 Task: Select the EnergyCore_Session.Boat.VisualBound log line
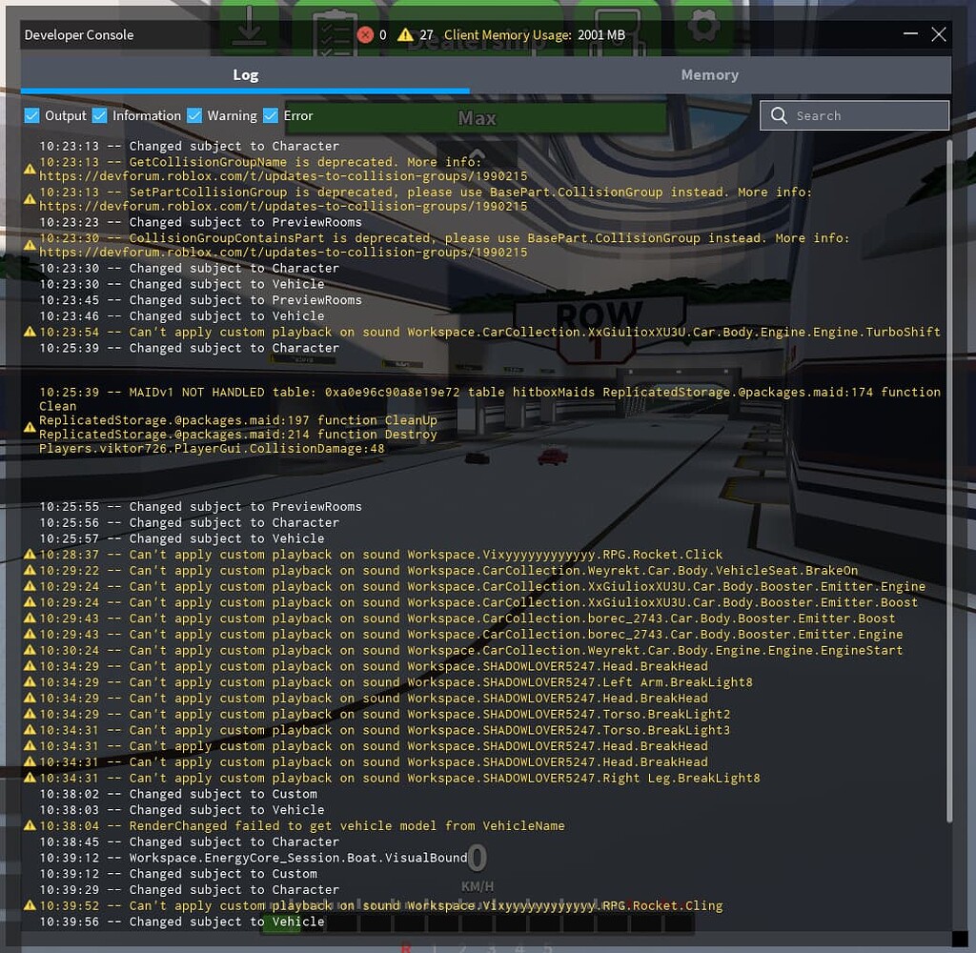(298, 858)
